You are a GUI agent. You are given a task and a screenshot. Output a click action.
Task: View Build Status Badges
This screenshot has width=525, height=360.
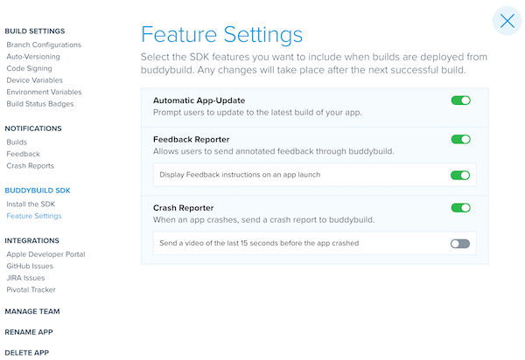point(40,104)
